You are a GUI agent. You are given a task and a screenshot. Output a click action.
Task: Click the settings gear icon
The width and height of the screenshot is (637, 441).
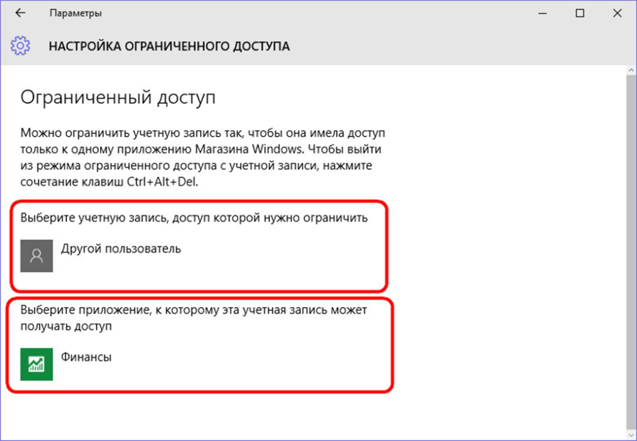coord(20,46)
